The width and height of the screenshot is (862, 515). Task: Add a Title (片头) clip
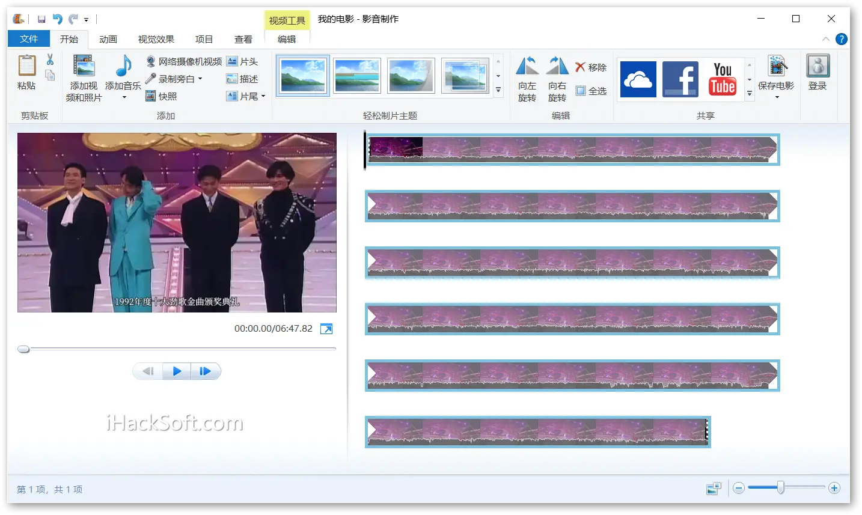coord(242,61)
